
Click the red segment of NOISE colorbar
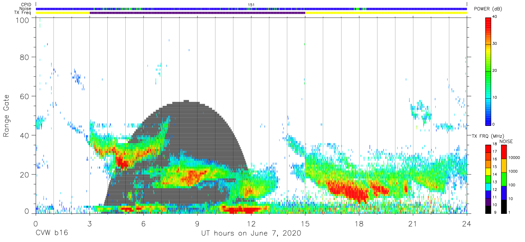[504, 152]
